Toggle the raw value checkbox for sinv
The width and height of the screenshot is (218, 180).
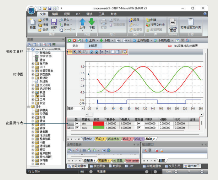(x=139, y=124)
